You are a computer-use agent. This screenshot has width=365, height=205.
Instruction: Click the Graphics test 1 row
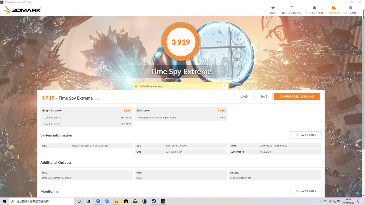tap(87, 118)
